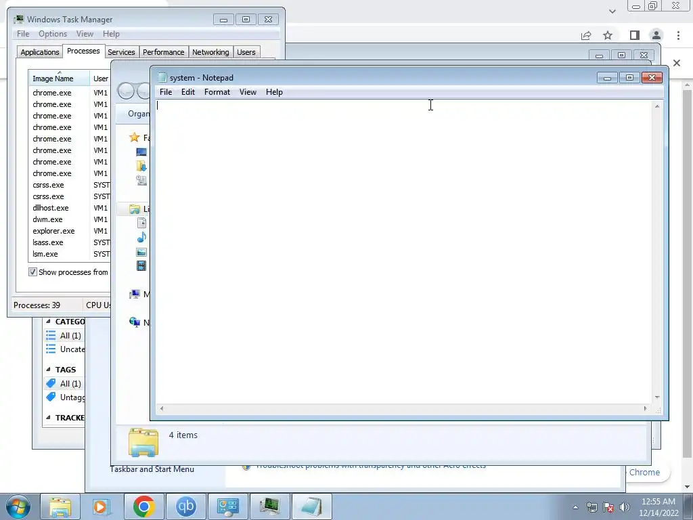Open Task Manager Options menu
693x520 pixels.
53,34
